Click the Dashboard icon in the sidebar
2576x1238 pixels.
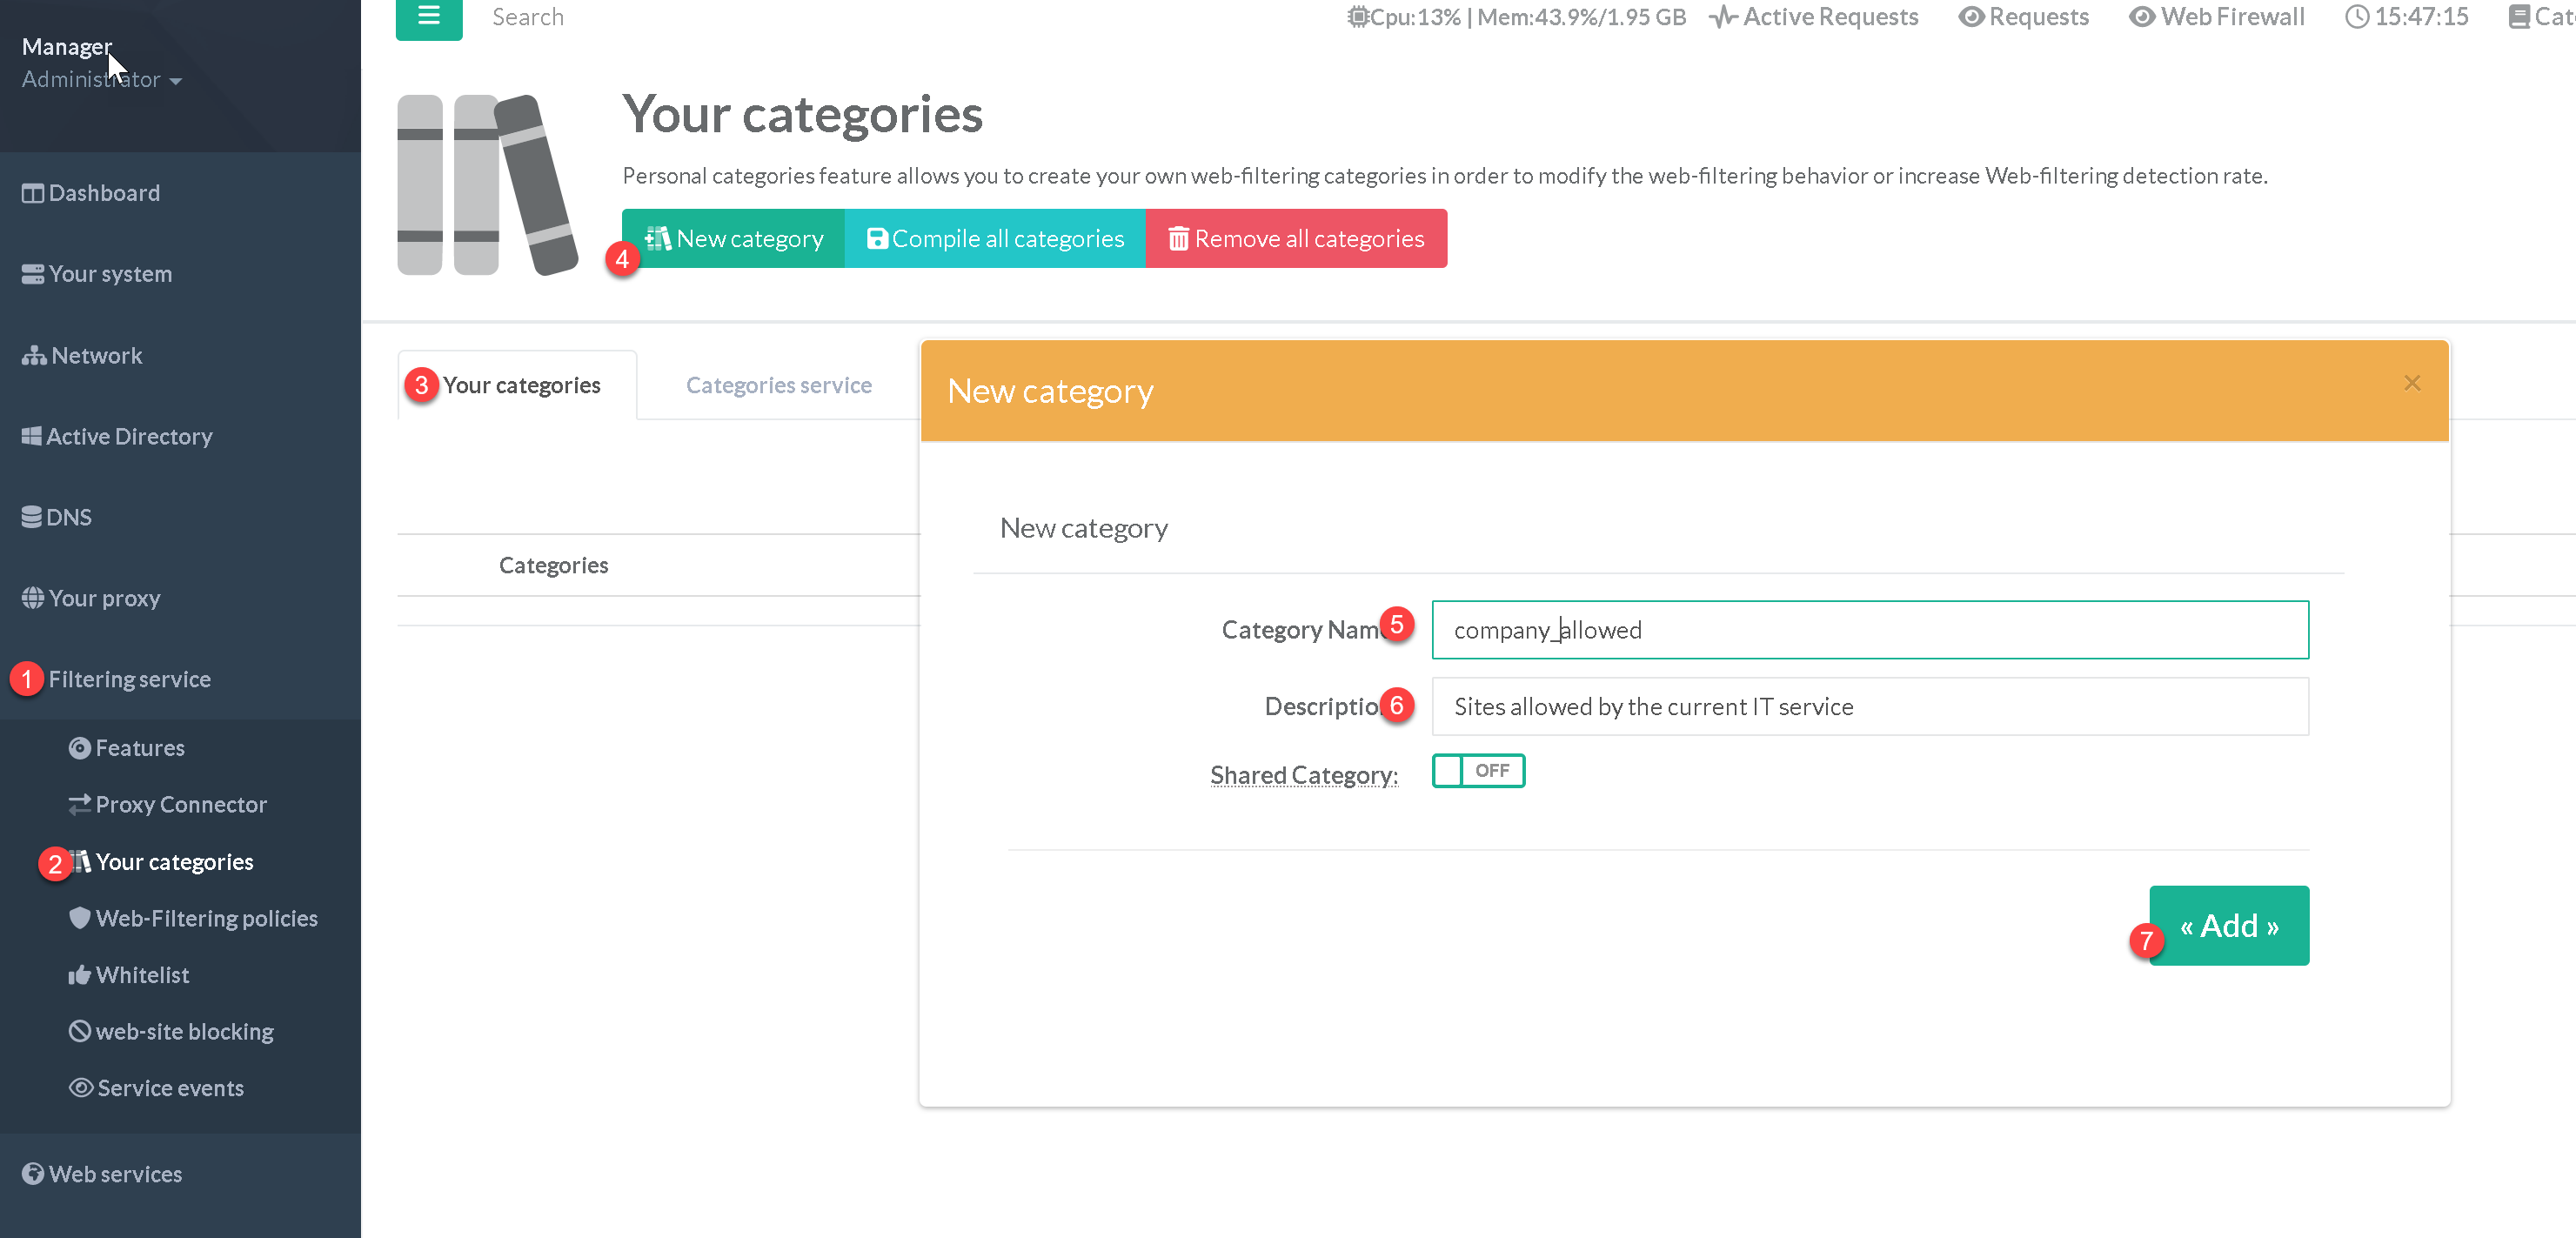33,193
